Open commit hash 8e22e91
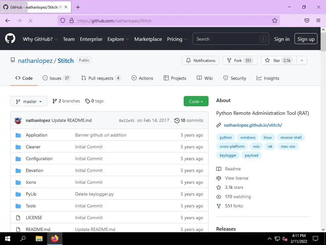Image resolution: width=326 pixels, height=245 pixels. (x=127, y=121)
